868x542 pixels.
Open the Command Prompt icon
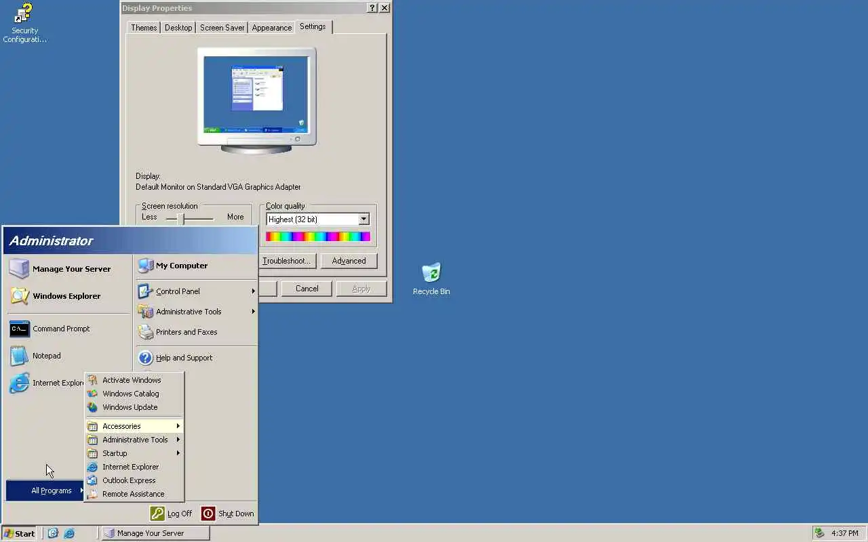click(19, 329)
